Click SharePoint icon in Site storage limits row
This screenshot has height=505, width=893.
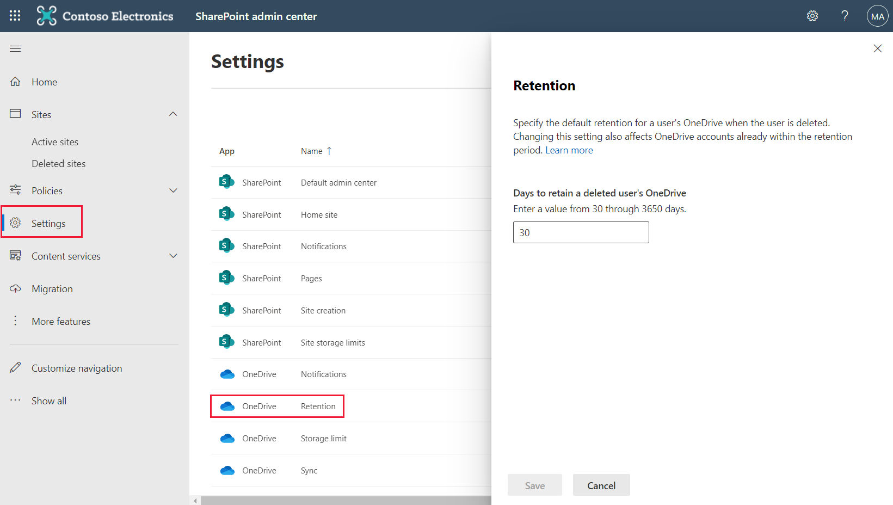click(226, 342)
